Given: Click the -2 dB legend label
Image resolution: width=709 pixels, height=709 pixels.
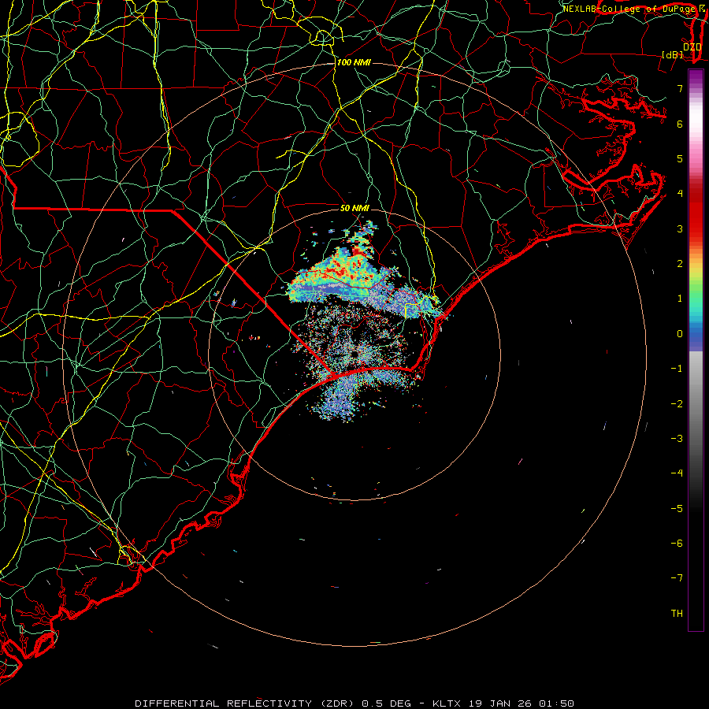Looking at the screenshot, I should point(677,404).
